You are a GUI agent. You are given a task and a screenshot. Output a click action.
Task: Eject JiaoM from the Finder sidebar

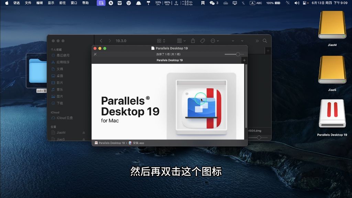84,133
